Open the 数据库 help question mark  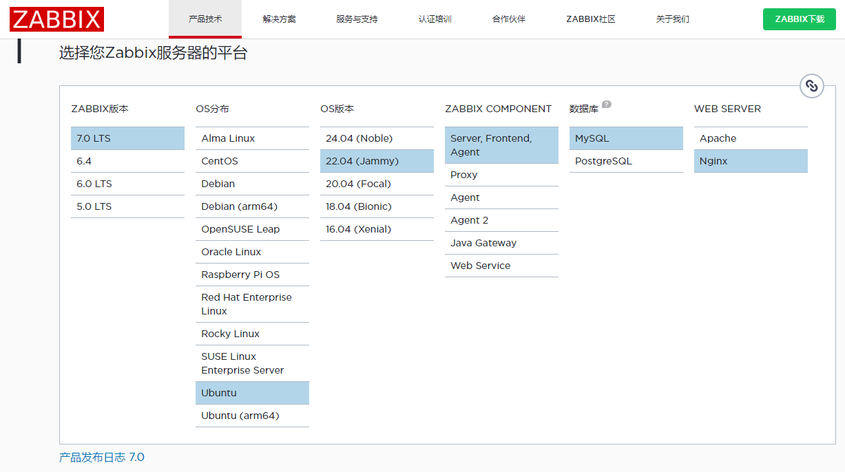(x=606, y=103)
